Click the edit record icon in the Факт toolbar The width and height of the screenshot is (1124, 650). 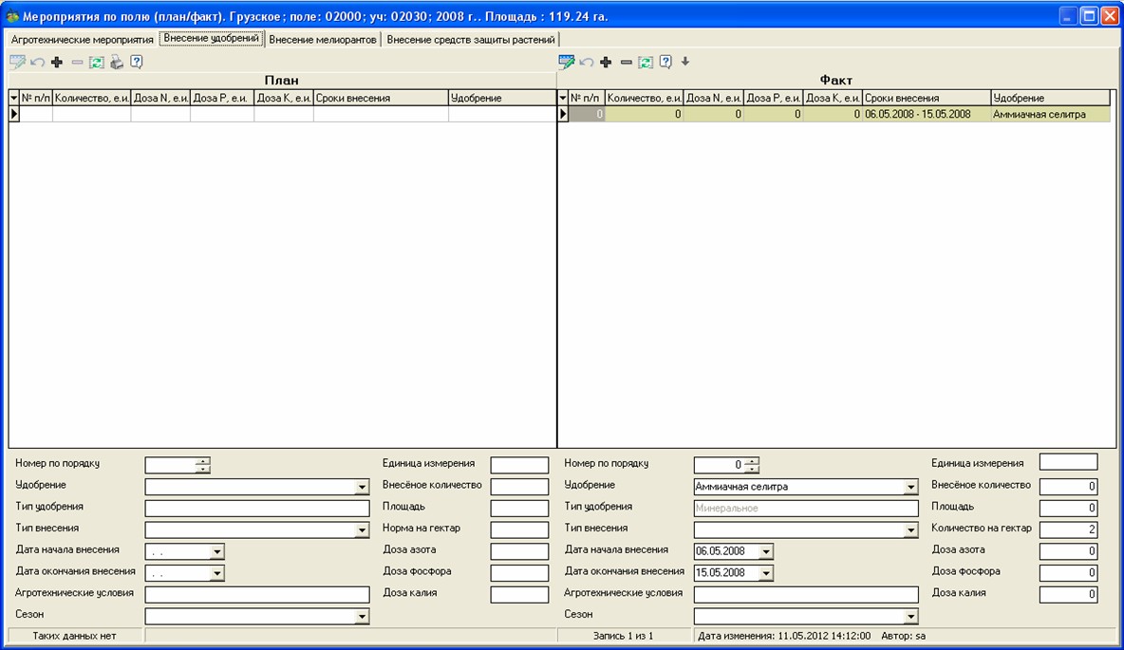(x=567, y=62)
